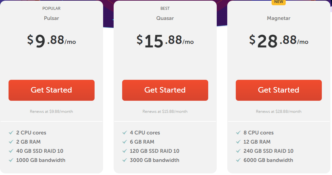Screen dimensions: 332x175
Task: Click checkmark next to 40 GB SSD RAID 10
Action: tap(11, 151)
